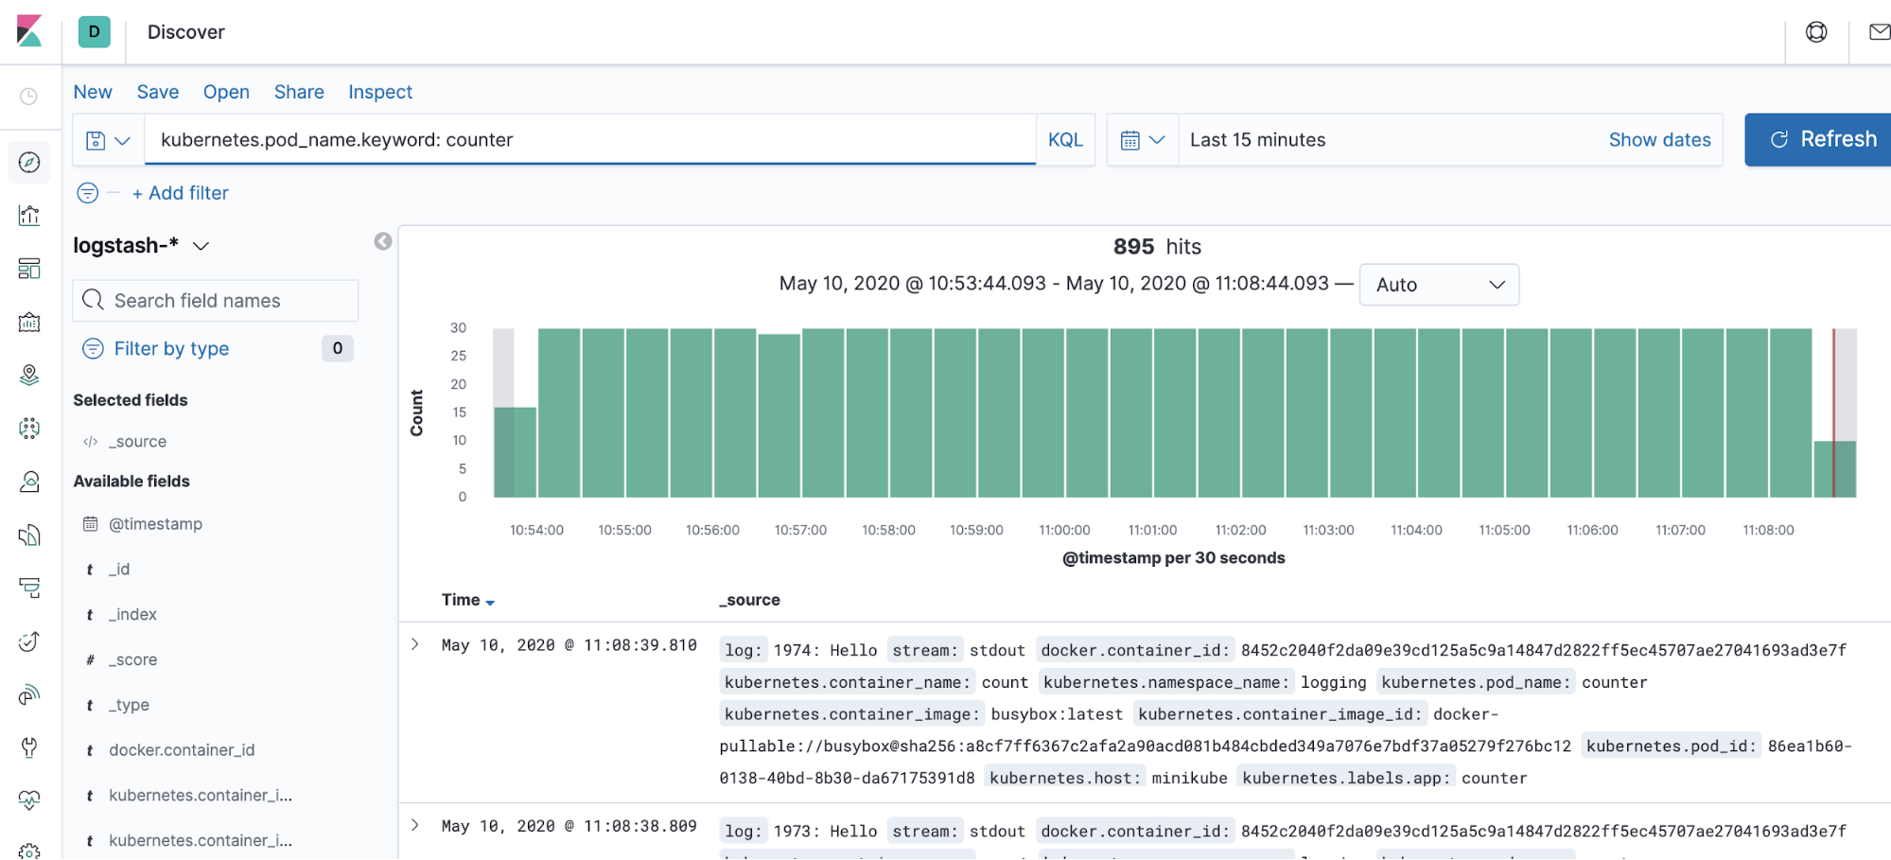The height and width of the screenshot is (860, 1891).
Task: Open SIEM icon in sidebar
Action: (x=29, y=695)
